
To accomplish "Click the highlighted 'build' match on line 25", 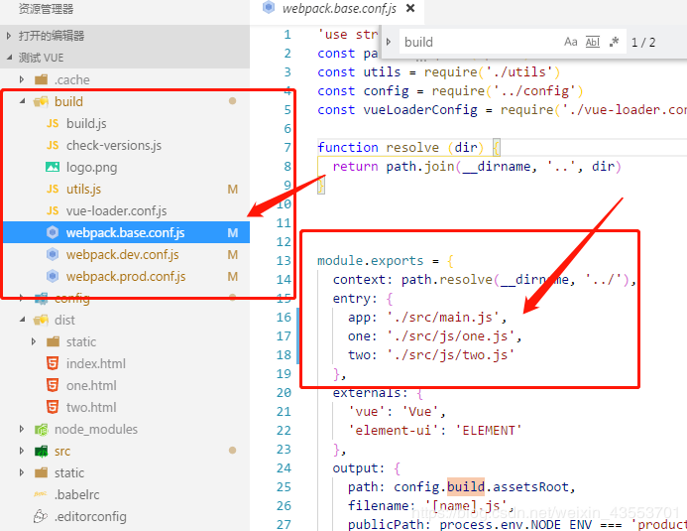I will (x=466, y=487).
